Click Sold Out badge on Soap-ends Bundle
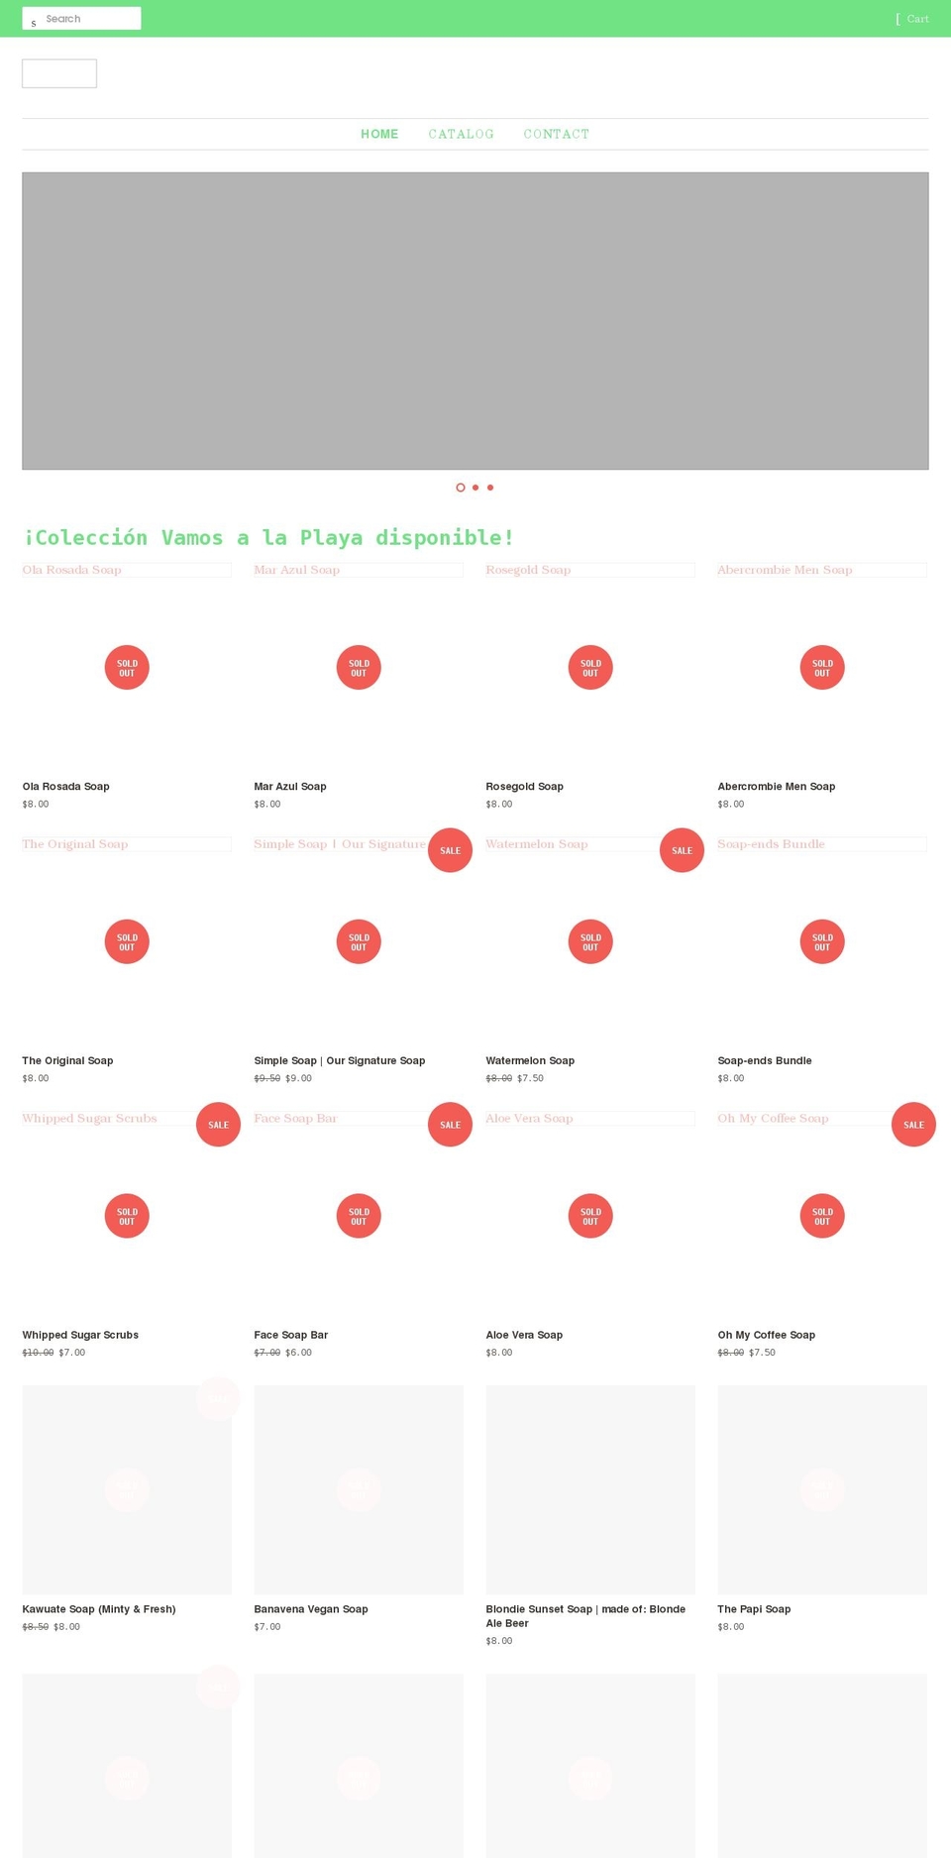This screenshot has width=951, height=1858. [x=822, y=941]
